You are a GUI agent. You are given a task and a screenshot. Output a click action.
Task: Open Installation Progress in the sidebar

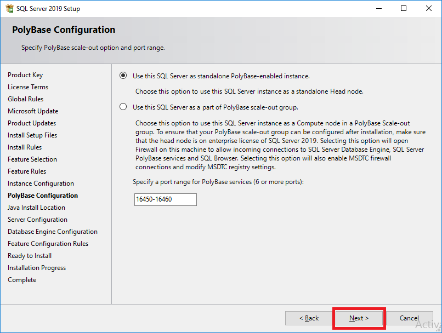37,267
